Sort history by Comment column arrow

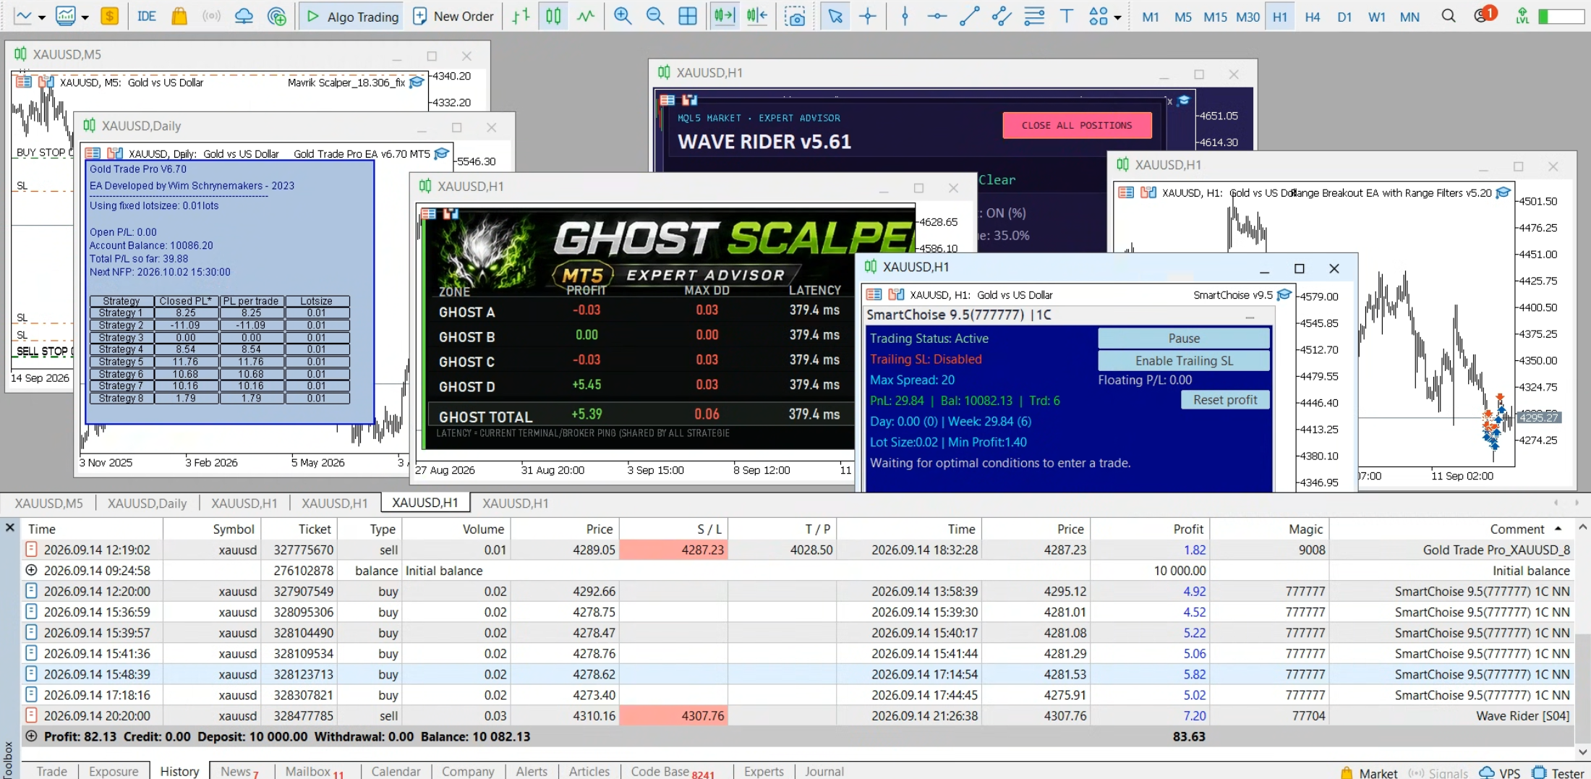pyautogui.click(x=1558, y=529)
